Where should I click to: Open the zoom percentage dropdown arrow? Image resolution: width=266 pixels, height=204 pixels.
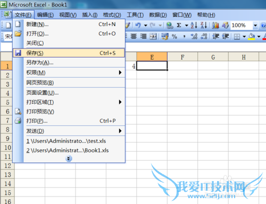(x=255, y=26)
